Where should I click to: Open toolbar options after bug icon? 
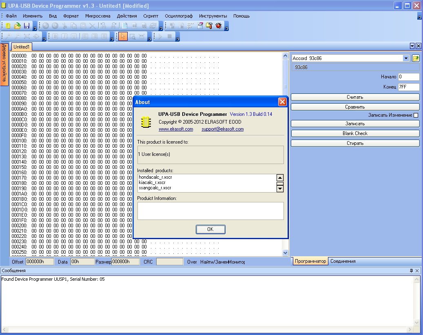coord(227,27)
